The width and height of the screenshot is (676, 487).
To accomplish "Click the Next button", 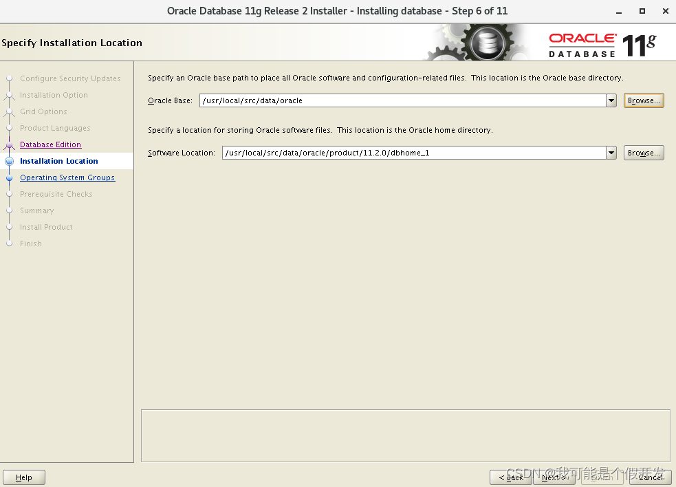I will point(554,477).
